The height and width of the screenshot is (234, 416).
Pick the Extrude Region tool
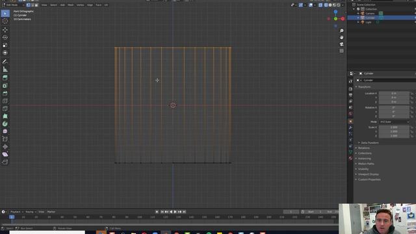[x=5, y=78]
